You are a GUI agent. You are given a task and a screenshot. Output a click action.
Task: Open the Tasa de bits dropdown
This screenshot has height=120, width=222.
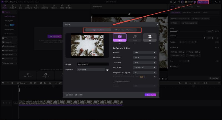[145, 67]
